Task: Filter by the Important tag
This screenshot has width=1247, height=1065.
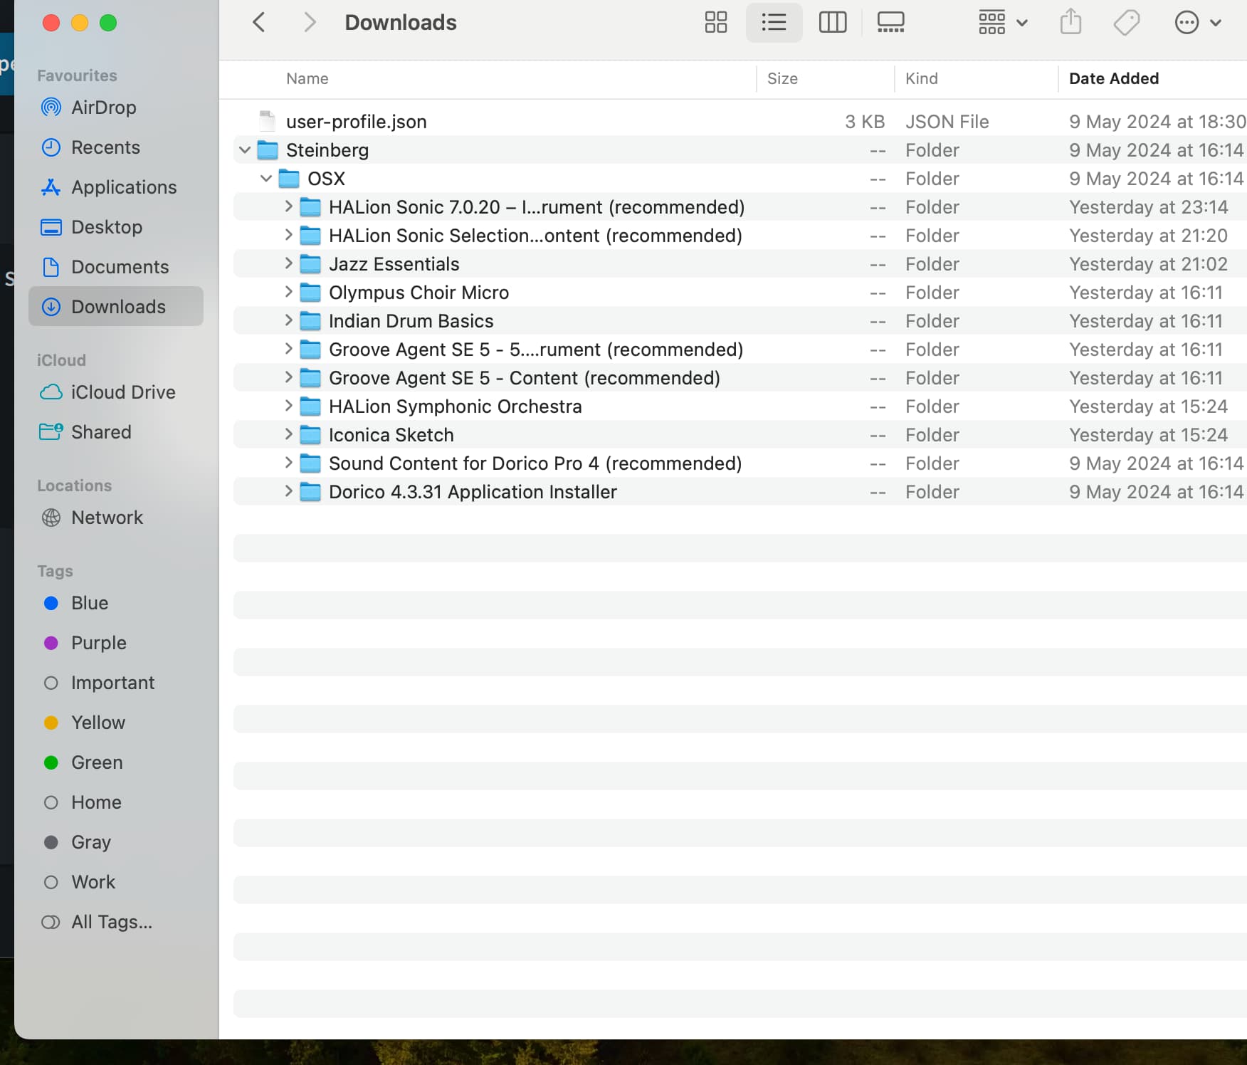Action: tap(116, 683)
